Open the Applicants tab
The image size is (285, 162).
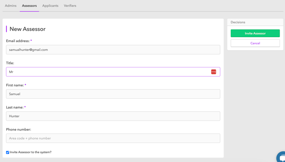[x=50, y=6]
